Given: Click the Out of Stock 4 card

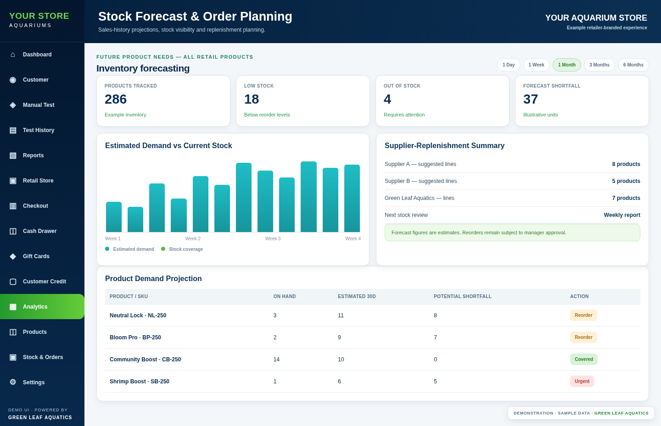Looking at the screenshot, I should (x=443, y=101).
